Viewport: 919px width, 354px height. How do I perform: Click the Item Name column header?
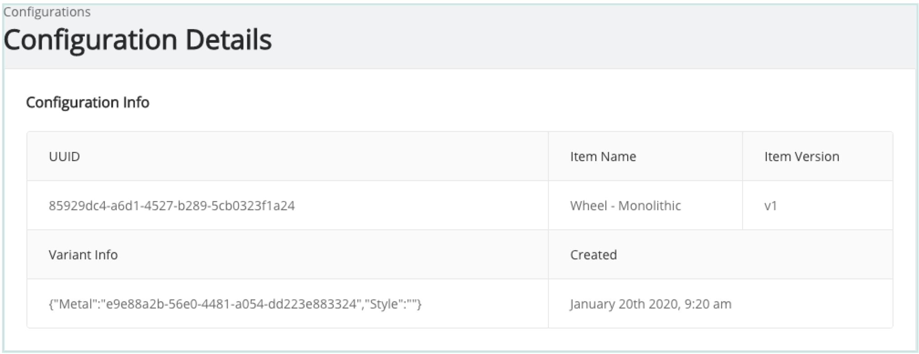click(603, 157)
